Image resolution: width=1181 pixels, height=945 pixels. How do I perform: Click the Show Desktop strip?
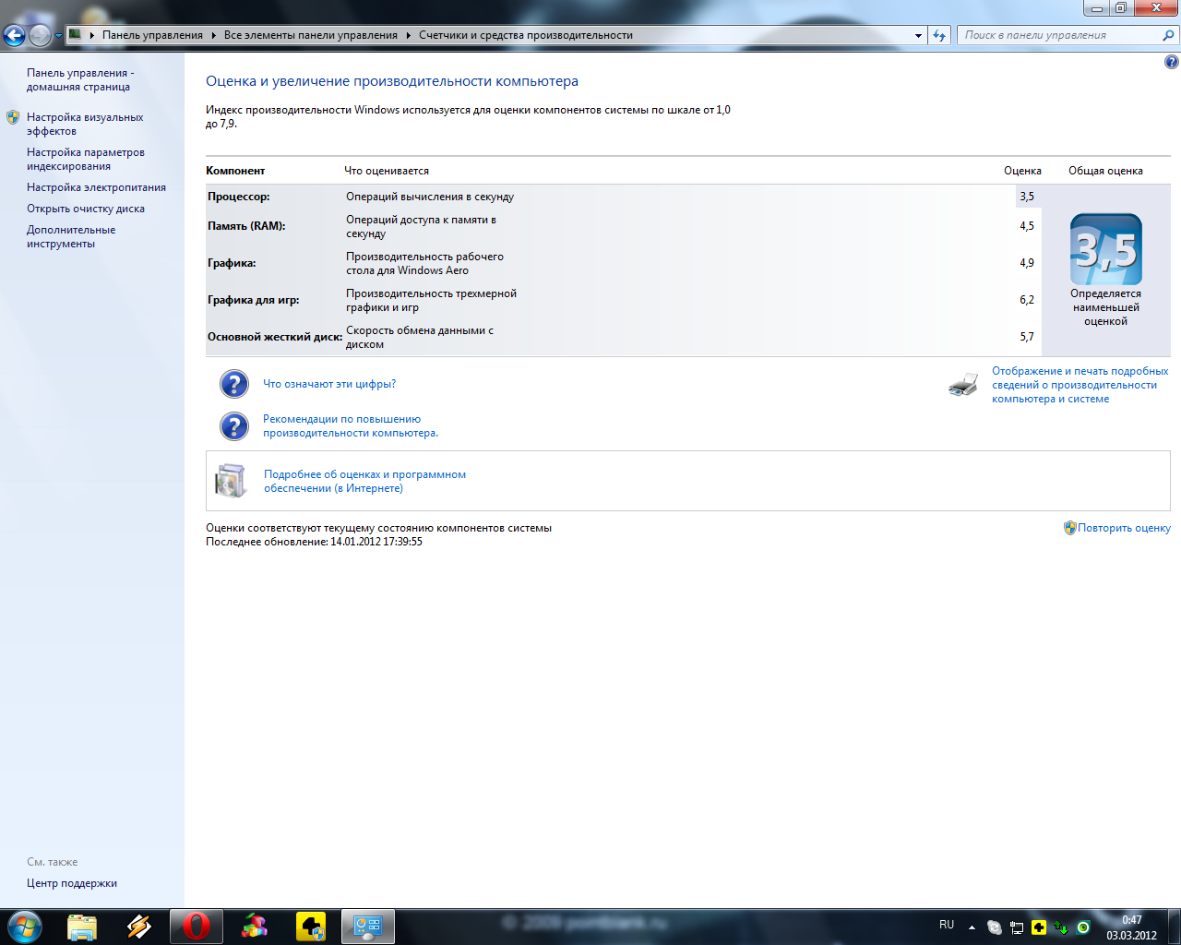coord(1174,927)
